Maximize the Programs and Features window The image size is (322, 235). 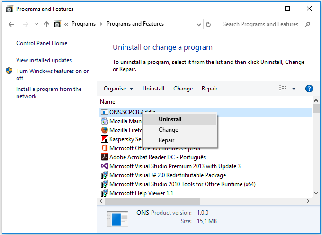pos(287,9)
